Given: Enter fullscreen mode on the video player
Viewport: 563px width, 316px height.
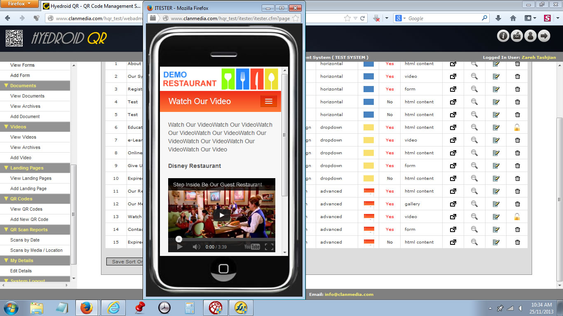Looking at the screenshot, I should coord(269,246).
